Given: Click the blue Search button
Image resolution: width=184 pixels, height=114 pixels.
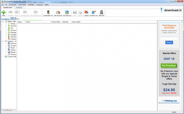Looking at the screenshot, I should tap(169, 42).
